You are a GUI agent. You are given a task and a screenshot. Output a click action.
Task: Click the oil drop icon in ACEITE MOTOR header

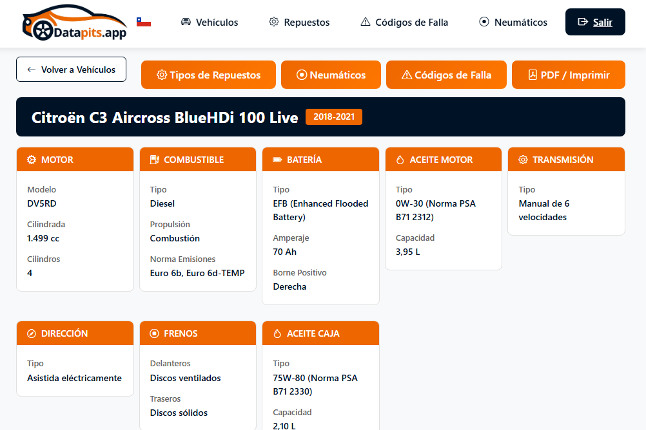[x=400, y=160]
